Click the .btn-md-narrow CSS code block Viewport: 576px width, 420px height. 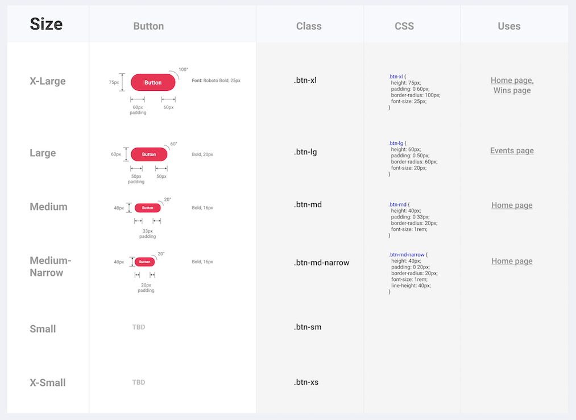tap(413, 273)
